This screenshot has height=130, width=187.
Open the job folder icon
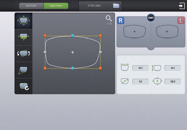click(x=116, y=6)
